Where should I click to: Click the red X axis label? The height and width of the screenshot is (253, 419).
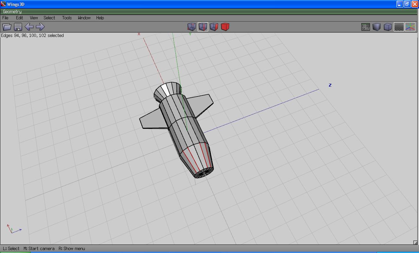139,34
